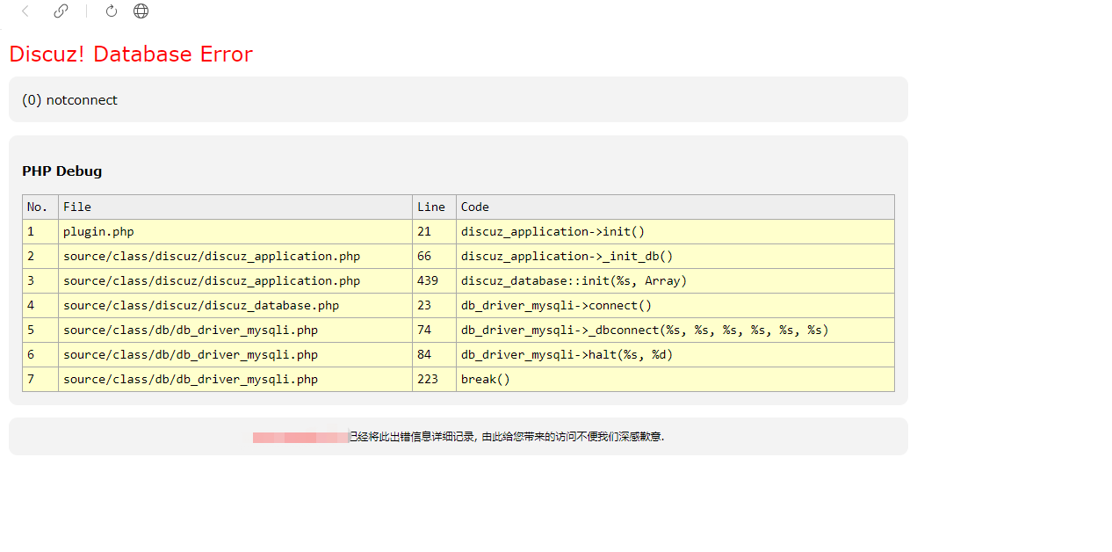1112x552 pixels.
Task: Click the Chinese apology message in footer
Action: click(x=506, y=437)
